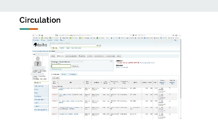This screenshot has height=123, width=218.
Task: Reload the page with the refresh icon
Action: 39,36
